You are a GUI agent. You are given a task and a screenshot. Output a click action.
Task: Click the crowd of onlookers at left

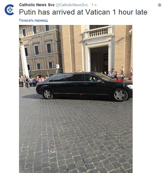point(32,81)
